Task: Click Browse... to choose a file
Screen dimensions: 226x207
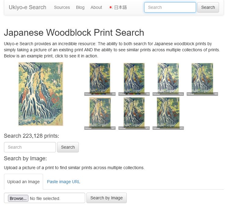Action: pyautogui.click(x=18, y=198)
